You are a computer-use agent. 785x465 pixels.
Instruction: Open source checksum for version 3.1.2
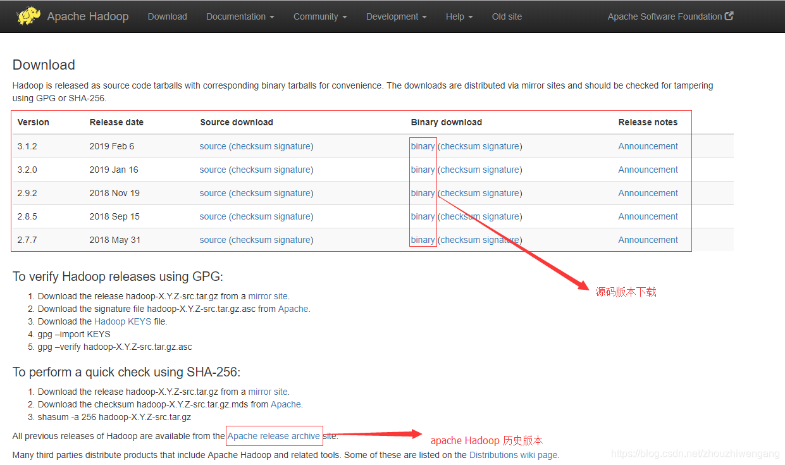pos(252,146)
